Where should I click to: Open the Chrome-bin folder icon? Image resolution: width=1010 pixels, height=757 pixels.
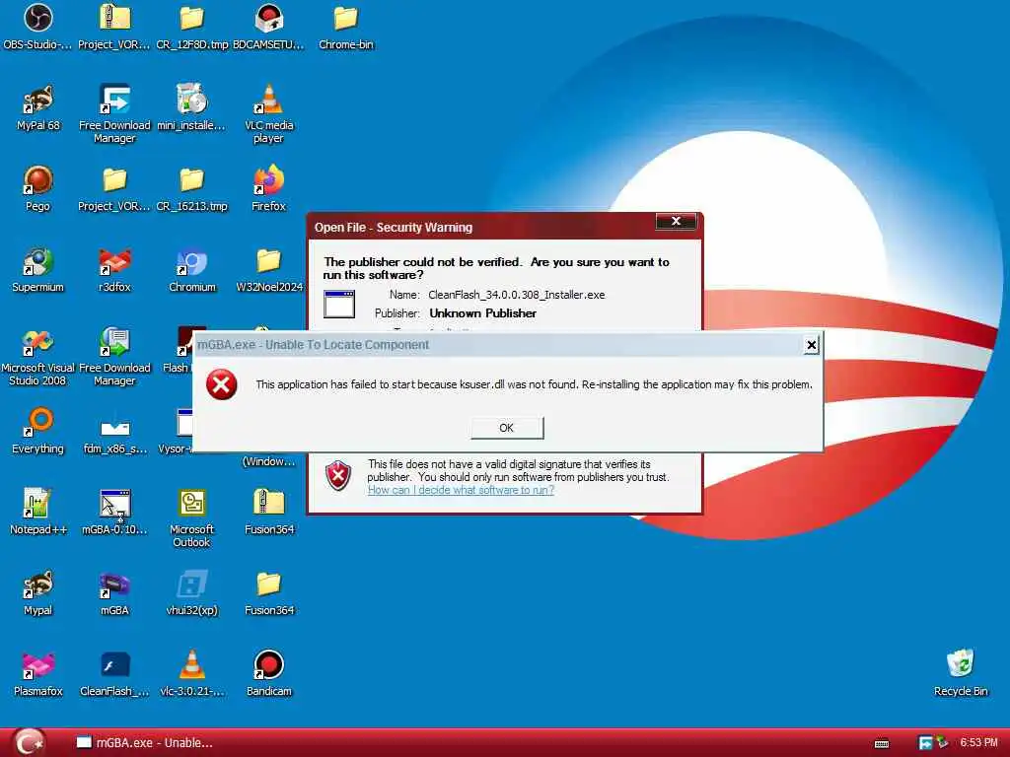pyautogui.click(x=346, y=26)
